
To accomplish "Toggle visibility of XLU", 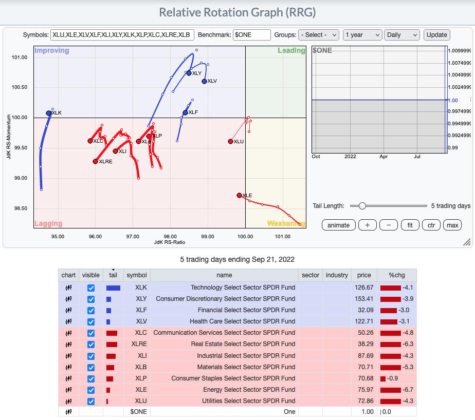I will [x=91, y=401].
